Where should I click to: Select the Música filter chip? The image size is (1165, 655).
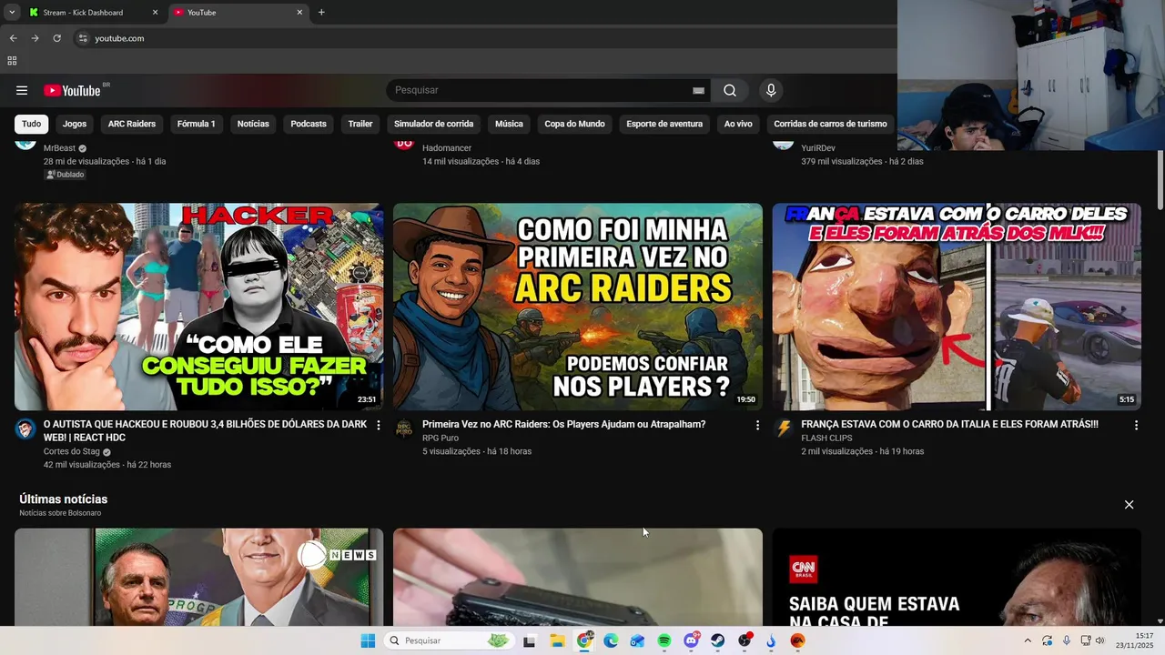tap(509, 124)
